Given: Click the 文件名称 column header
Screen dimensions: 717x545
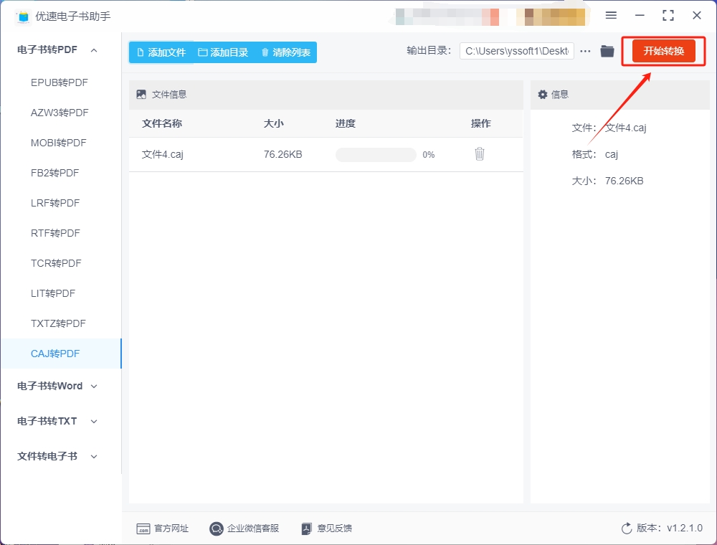Looking at the screenshot, I should [162, 123].
